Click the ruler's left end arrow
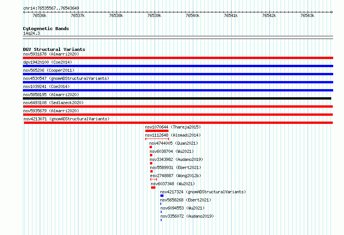 click(x=24, y=12)
